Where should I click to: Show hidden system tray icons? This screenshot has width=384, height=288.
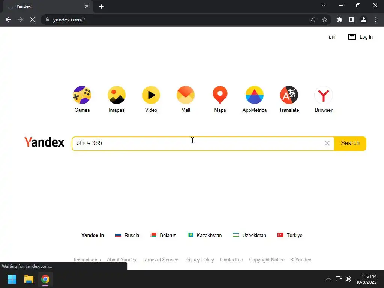[328, 279]
